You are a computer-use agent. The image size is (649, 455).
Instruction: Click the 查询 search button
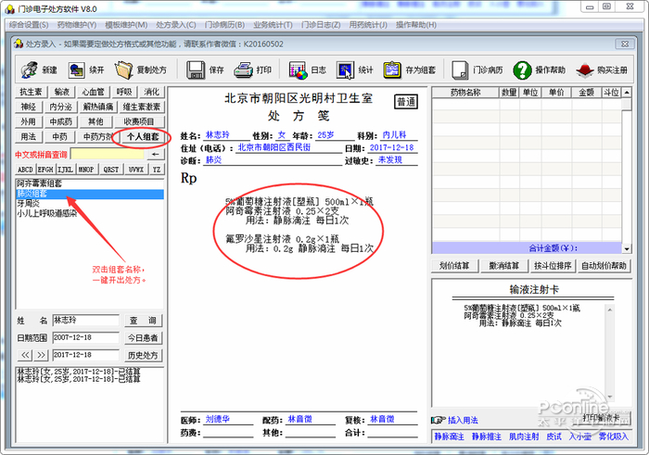143,320
